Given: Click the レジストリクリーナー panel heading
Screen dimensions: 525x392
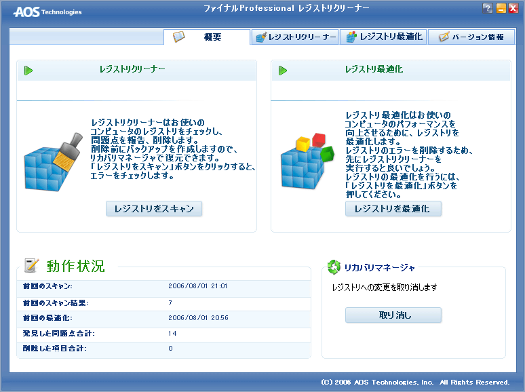Looking at the screenshot, I should click(132, 69).
